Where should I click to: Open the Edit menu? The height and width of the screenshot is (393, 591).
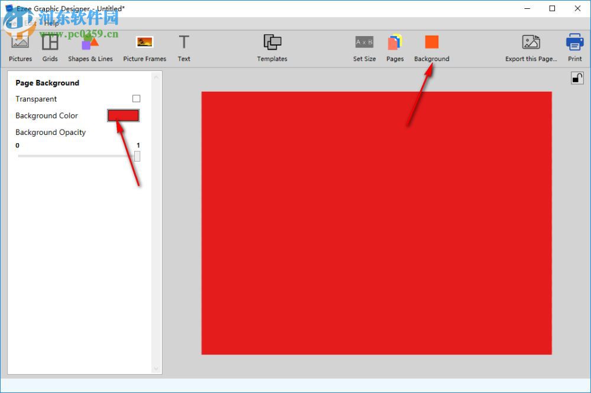[x=31, y=23]
